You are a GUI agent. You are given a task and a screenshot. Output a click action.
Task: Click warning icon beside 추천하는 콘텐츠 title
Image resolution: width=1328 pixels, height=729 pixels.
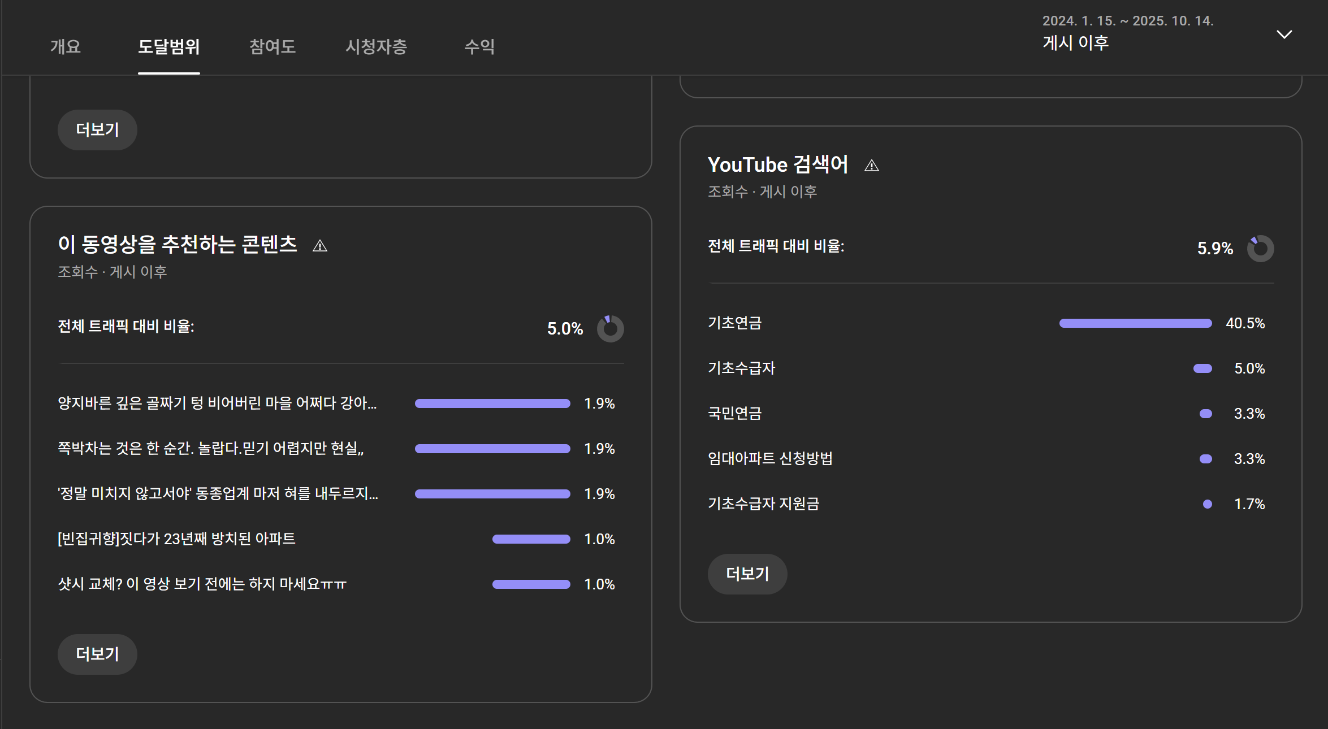319,246
